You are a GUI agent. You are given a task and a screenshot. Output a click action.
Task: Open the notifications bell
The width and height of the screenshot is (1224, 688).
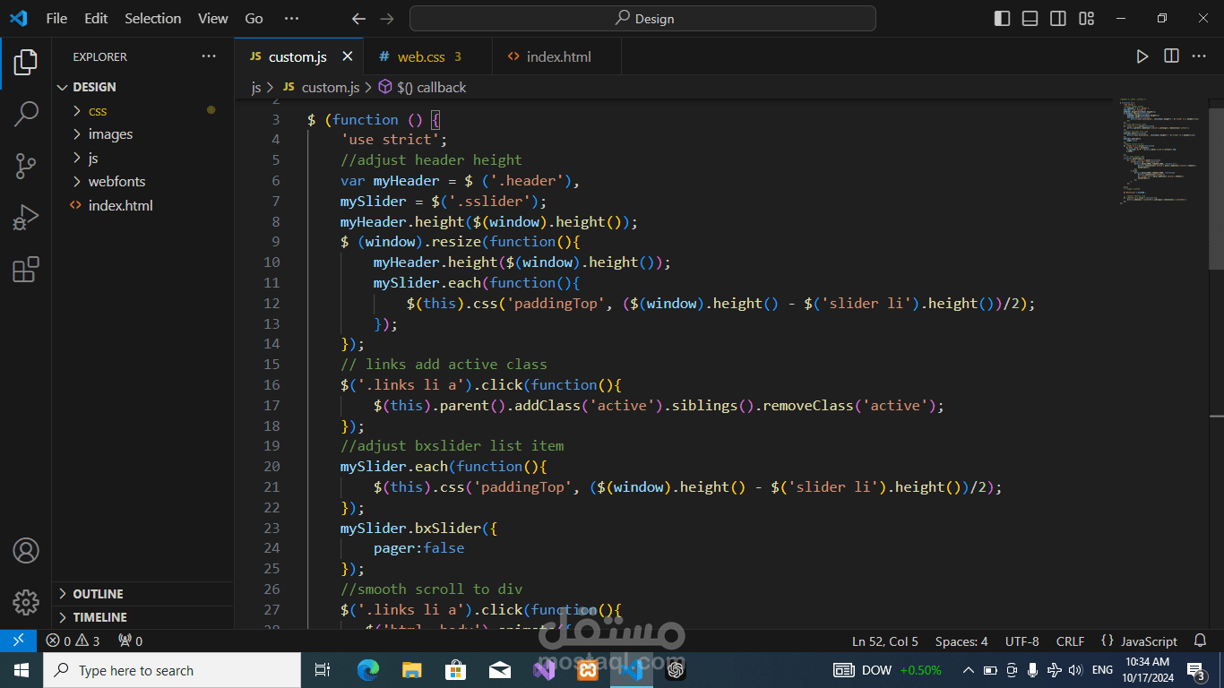point(1201,641)
